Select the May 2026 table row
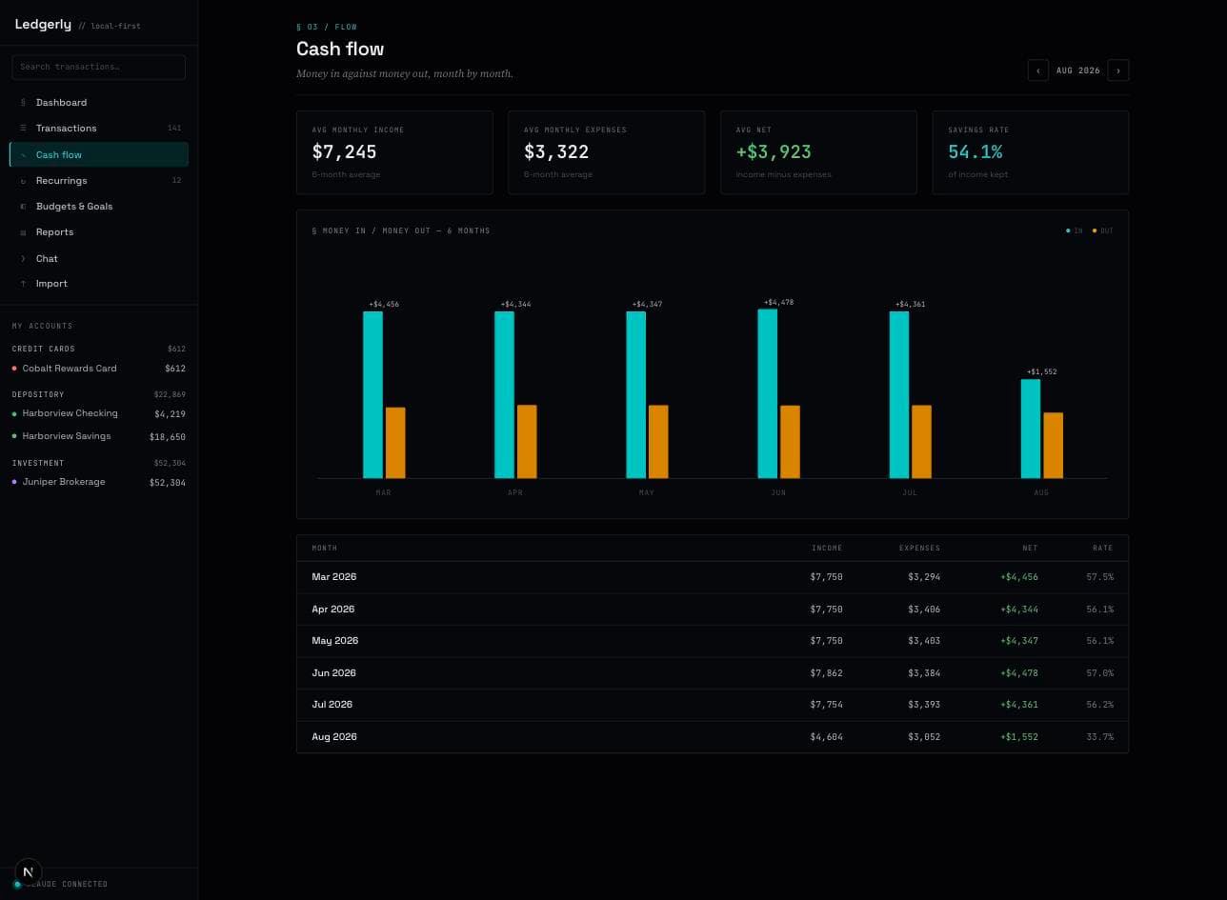Image resolution: width=1227 pixels, height=900 pixels. 713,641
